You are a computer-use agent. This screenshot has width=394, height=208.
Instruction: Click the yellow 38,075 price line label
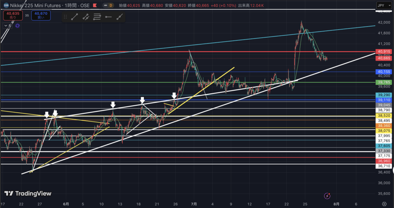click(384, 131)
